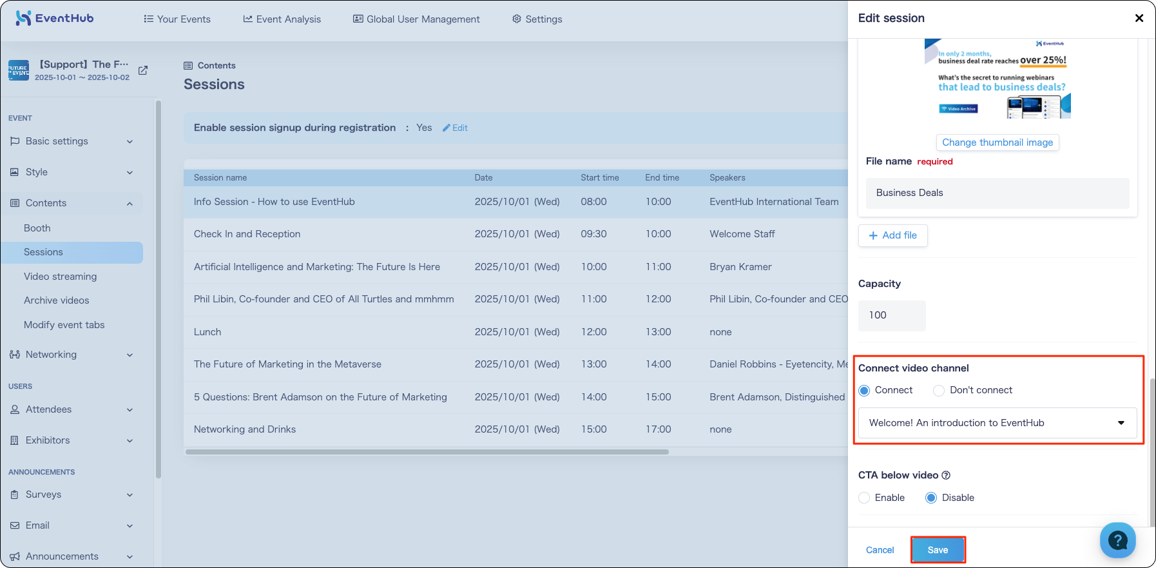Click the EventHub logo
1156x568 pixels.
tap(55, 18)
